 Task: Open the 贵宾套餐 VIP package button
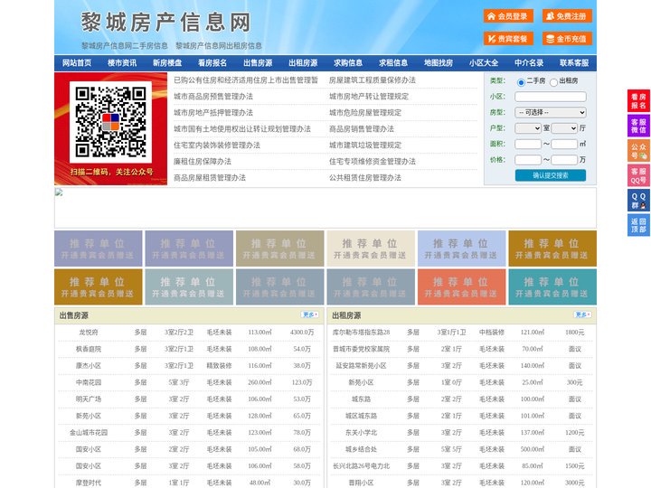(508, 39)
